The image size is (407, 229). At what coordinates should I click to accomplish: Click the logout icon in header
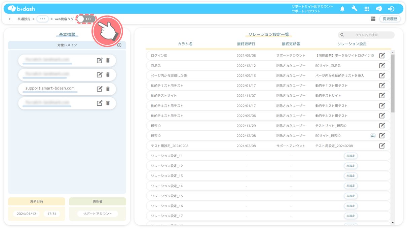click(391, 9)
